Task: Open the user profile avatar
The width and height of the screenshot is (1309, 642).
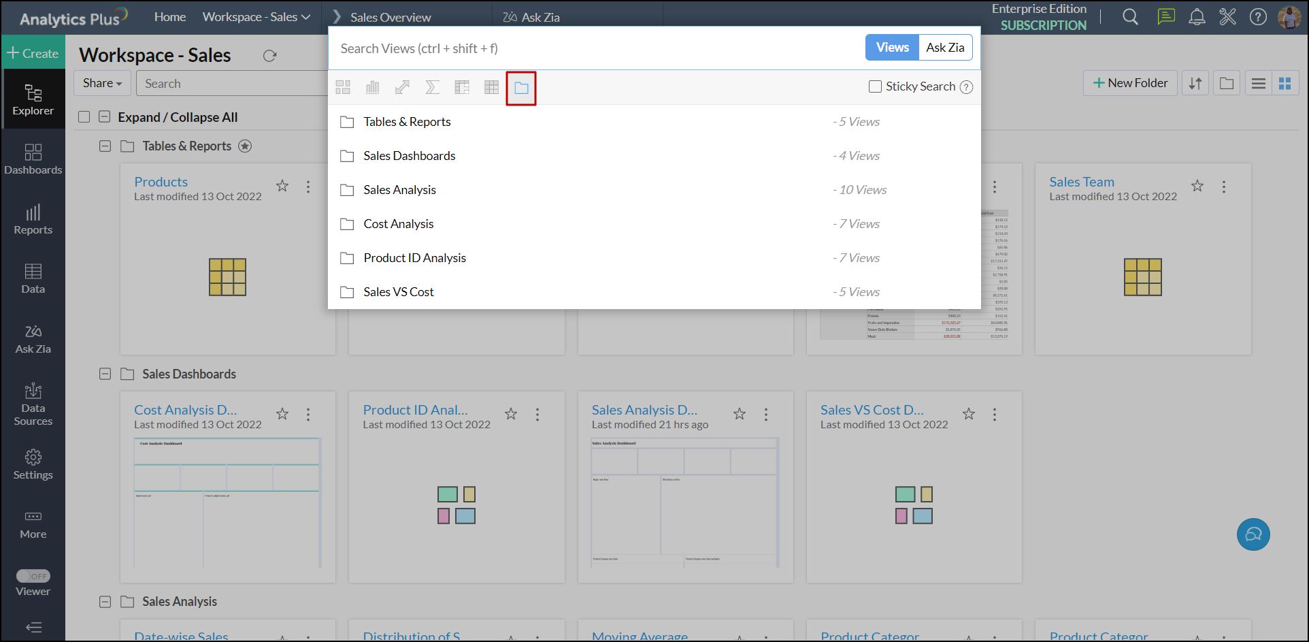Action: (1289, 17)
